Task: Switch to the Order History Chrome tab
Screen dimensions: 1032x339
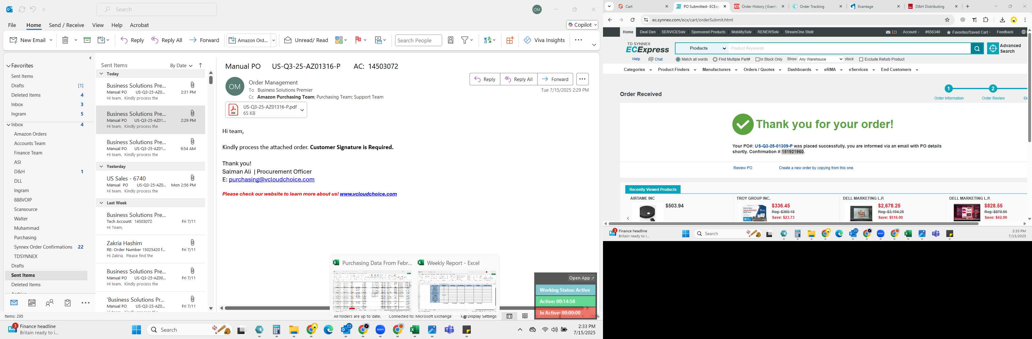Action: [x=759, y=6]
